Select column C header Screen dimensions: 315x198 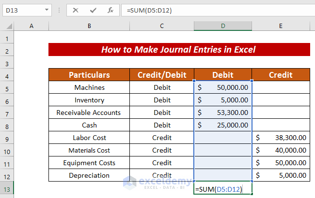pyautogui.click(x=162, y=26)
